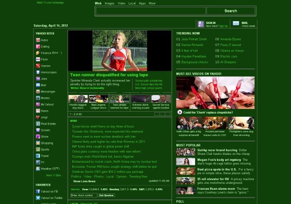Image resolution: width=291 pixels, height=204 pixels.
Task: Open the More Y! Sites link
Action: pos(53,176)
